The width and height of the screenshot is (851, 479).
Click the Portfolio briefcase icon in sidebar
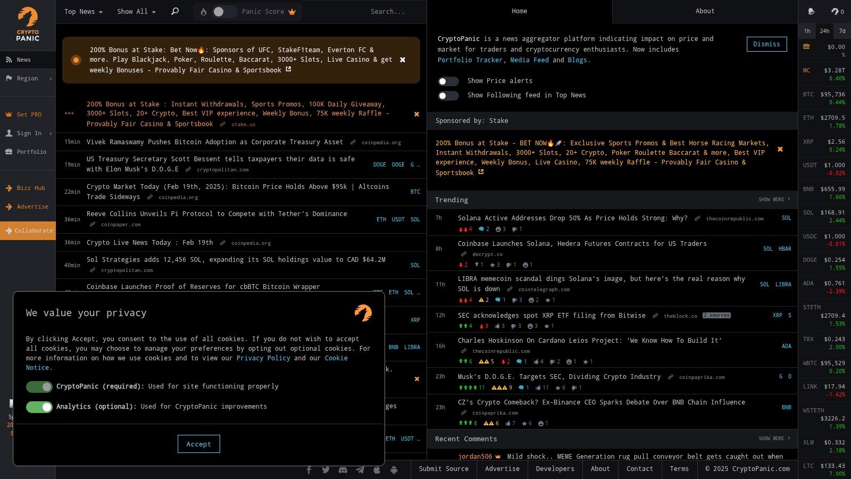9,152
